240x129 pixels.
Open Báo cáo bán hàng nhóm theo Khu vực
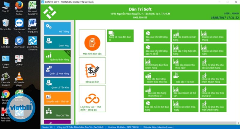[x=157, y=78]
